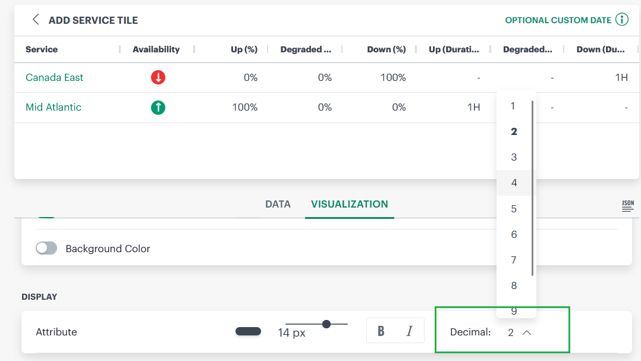Open the Mid Atlantic service link

[x=54, y=107]
